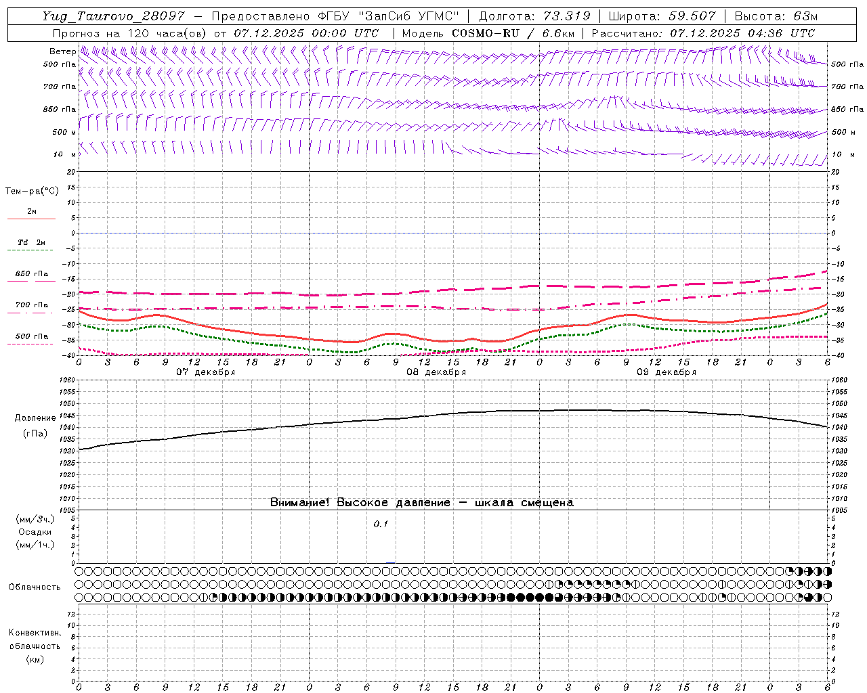This screenshot has width=867, height=693.
Task: Click the Долгота: 73.319 value
Action: (x=534, y=16)
